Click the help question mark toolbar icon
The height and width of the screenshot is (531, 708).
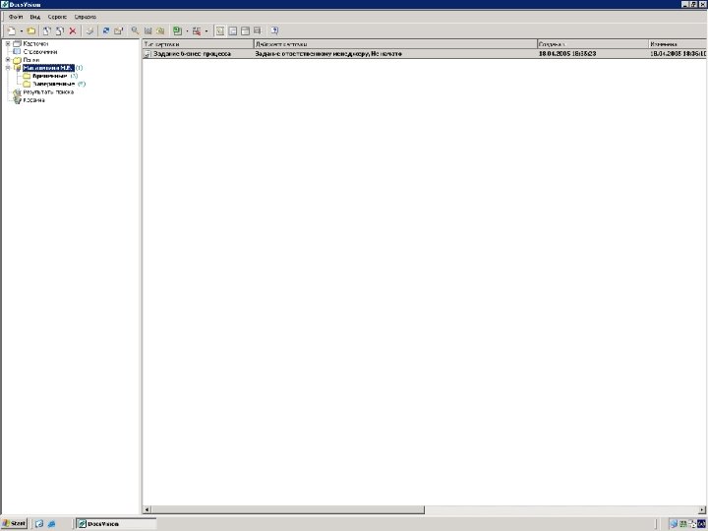tap(274, 30)
